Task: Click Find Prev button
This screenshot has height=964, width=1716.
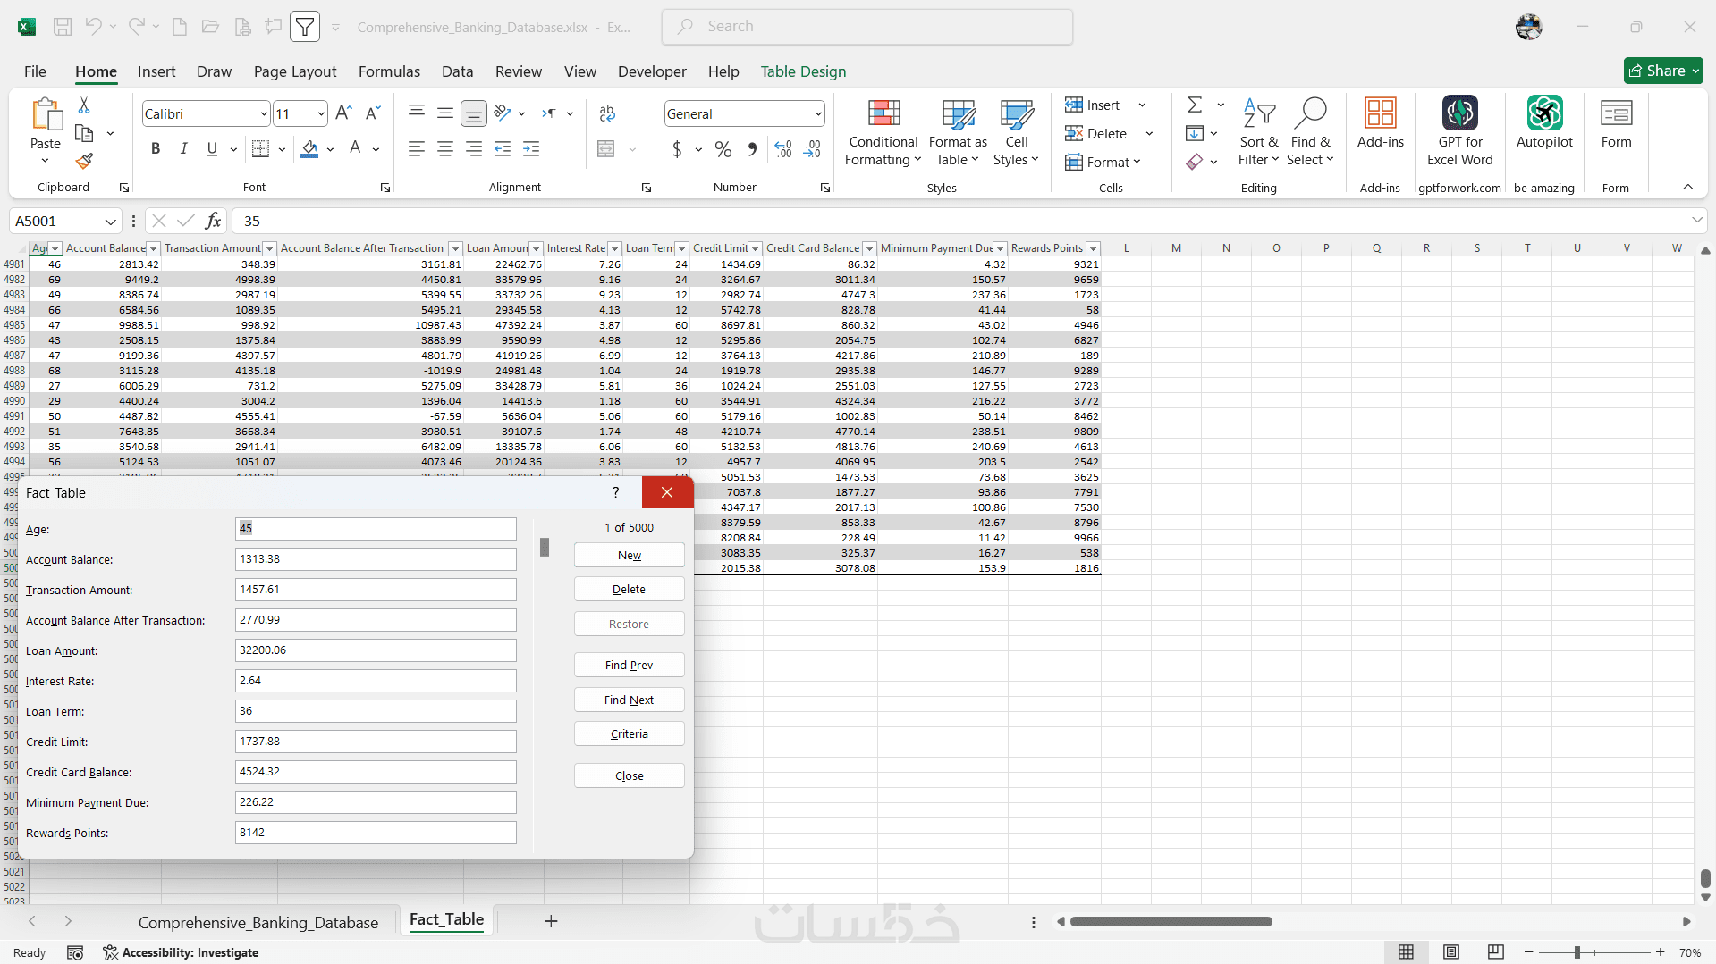Action: tap(630, 665)
